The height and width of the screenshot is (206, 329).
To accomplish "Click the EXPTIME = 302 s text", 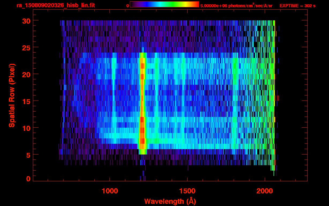I will (297, 6).
